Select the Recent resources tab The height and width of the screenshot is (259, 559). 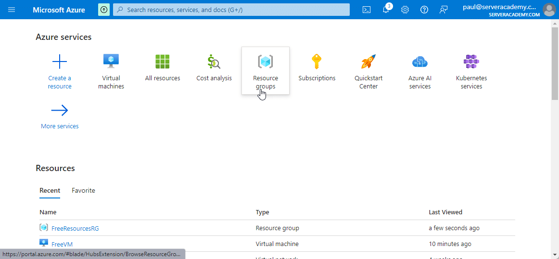[50, 190]
